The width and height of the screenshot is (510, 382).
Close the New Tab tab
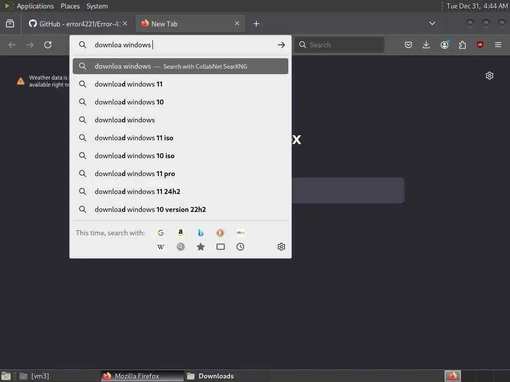pyautogui.click(x=237, y=23)
